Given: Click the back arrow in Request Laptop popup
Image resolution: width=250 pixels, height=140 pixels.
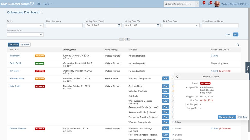Looking at the screenshot, I should pyautogui.click(x=177, y=77).
